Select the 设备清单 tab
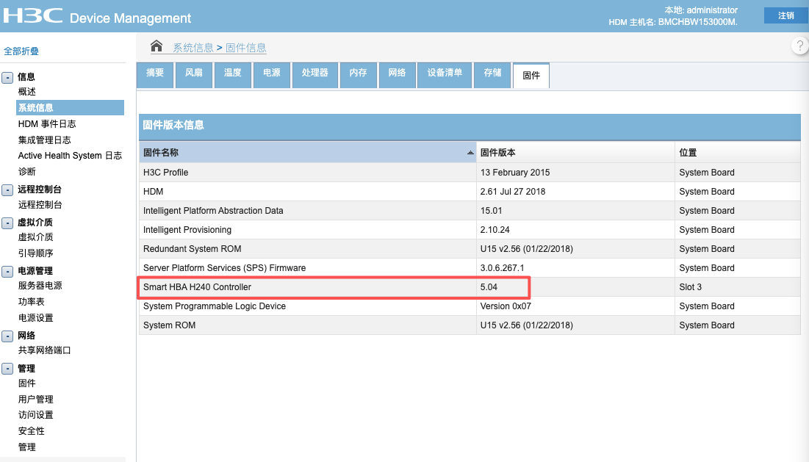Image resolution: width=809 pixels, height=462 pixels. pos(445,73)
